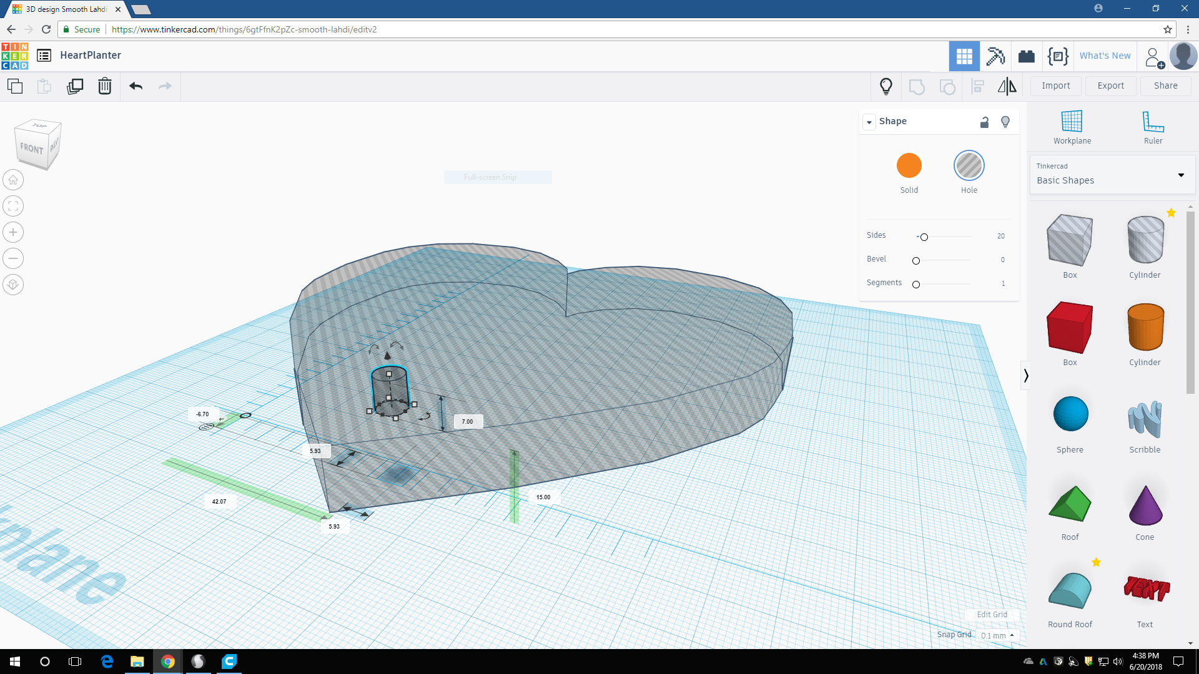This screenshot has width=1199, height=674.
Task: Open Chrome from the taskbar
Action: click(x=168, y=662)
